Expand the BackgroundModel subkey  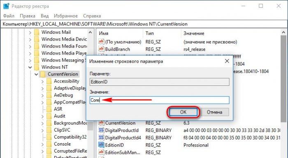42,123
